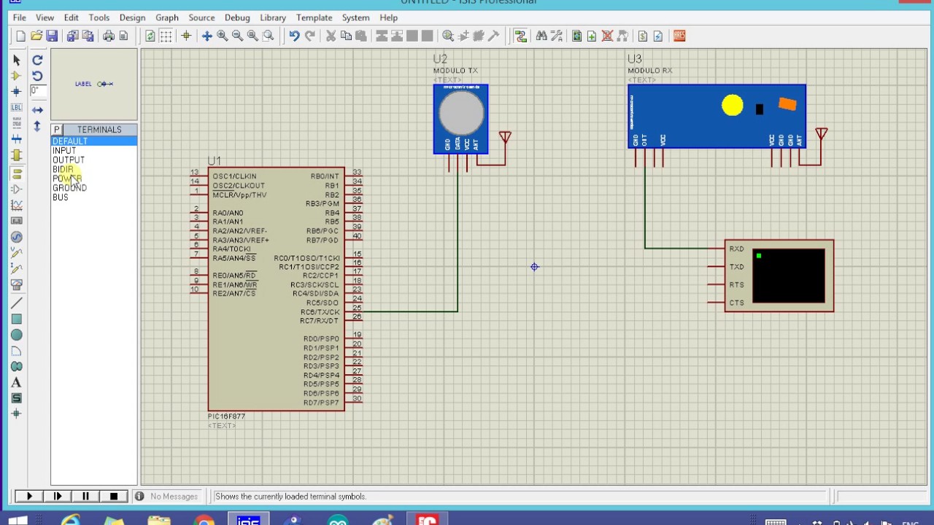
Task: Choose Wire label mode
Action: (x=16, y=108)
